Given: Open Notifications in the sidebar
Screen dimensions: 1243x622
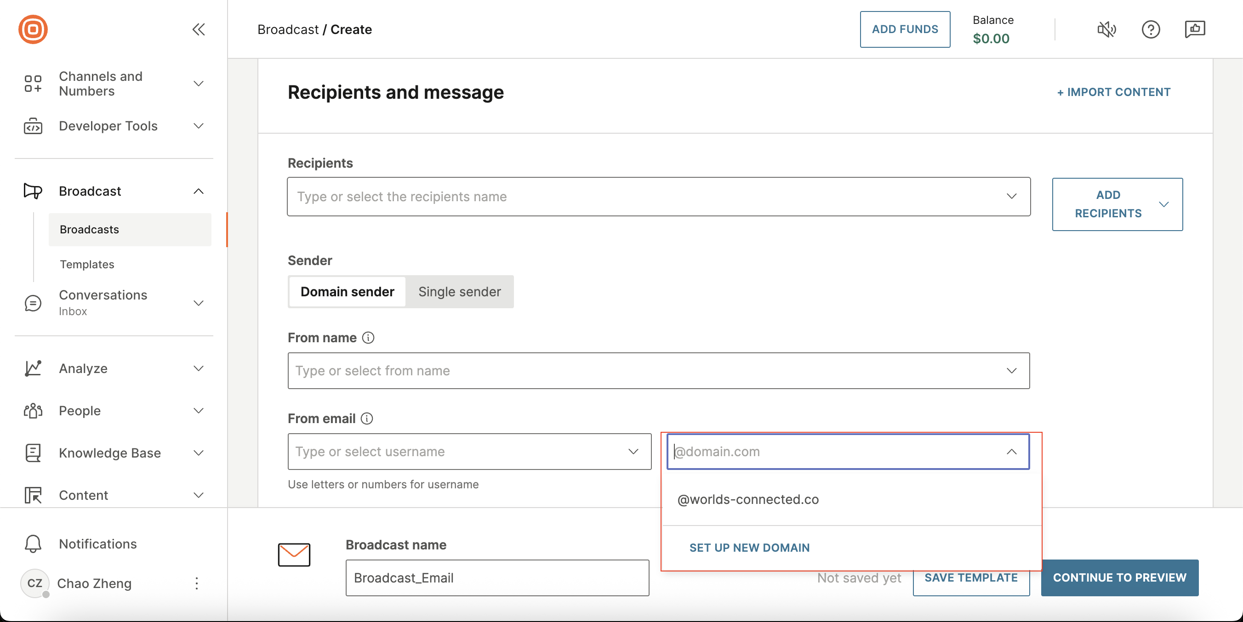Looking at the screenshot, I should 97,544.
